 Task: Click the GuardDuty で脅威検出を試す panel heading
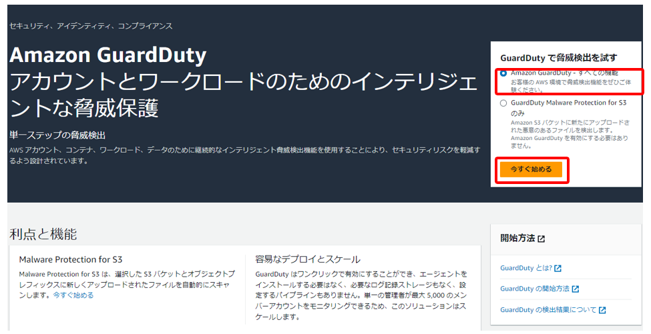pos(558,58)
